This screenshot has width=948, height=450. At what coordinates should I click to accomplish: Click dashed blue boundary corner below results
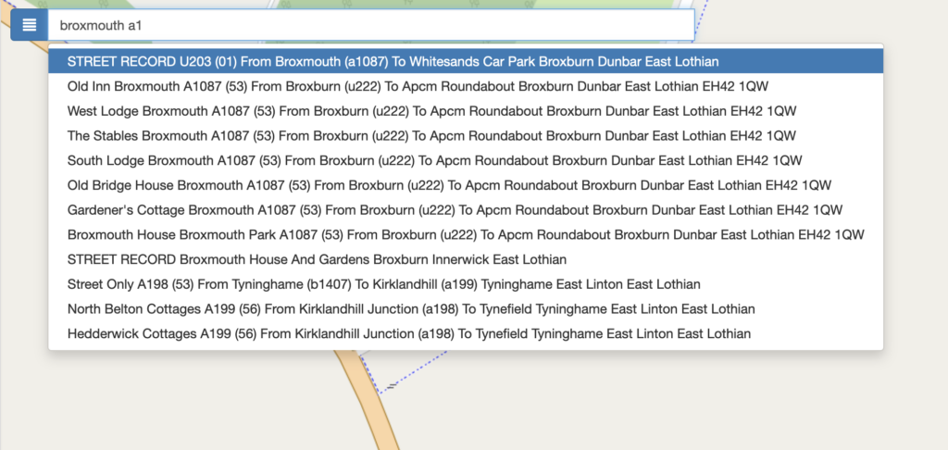380,394
